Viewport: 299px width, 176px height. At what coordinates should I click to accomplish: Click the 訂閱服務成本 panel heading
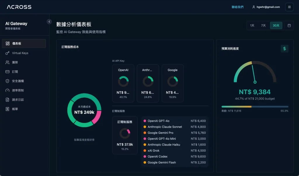click(70, 47)
